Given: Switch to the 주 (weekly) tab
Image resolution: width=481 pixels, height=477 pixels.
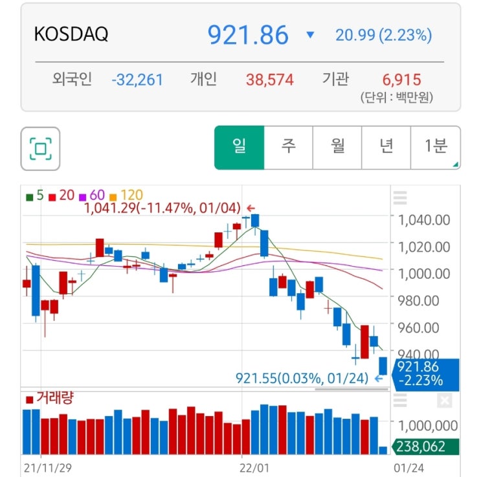Looking at the screenshot, I should pyautogui.click(x=288, y=148).
